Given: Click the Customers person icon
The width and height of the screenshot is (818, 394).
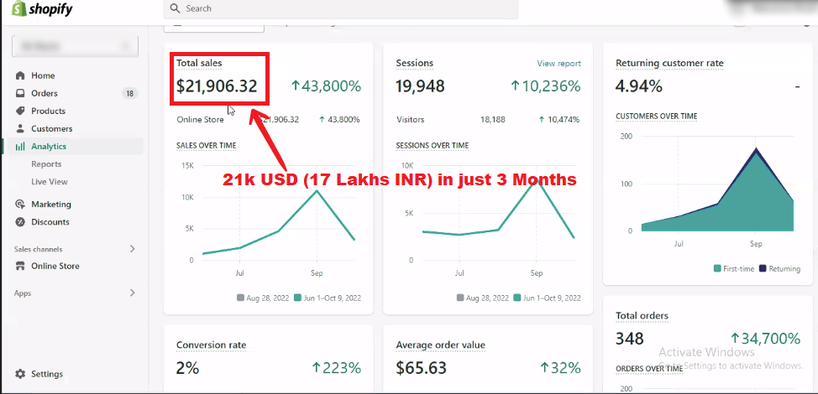Looking at the screenshot, I should click(x=20, y=129).
